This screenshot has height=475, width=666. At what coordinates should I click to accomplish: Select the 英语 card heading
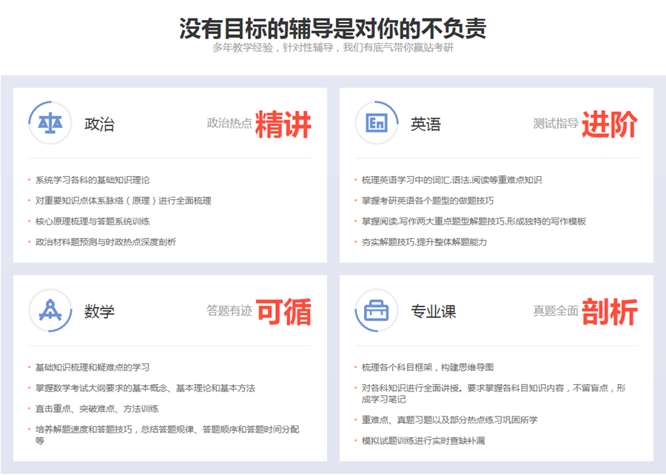click(x=425, y=124)
